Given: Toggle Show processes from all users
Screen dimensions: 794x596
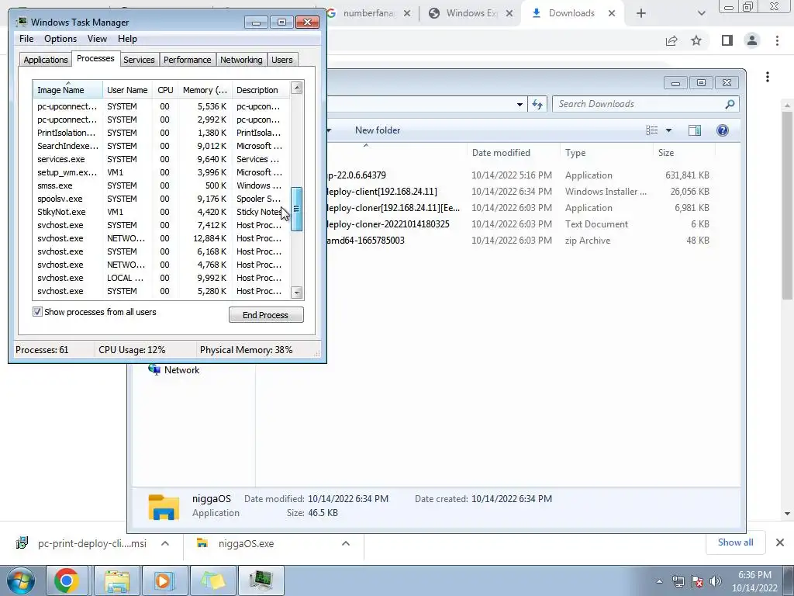Looking at the screenshot, I should pos(37,312).
